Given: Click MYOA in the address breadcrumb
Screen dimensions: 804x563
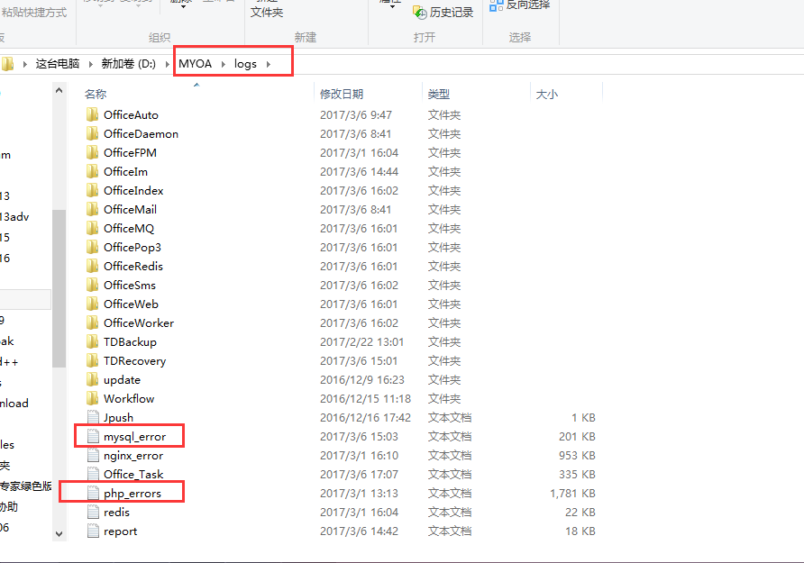Looking at the screenshot, I should pos(194,64).
